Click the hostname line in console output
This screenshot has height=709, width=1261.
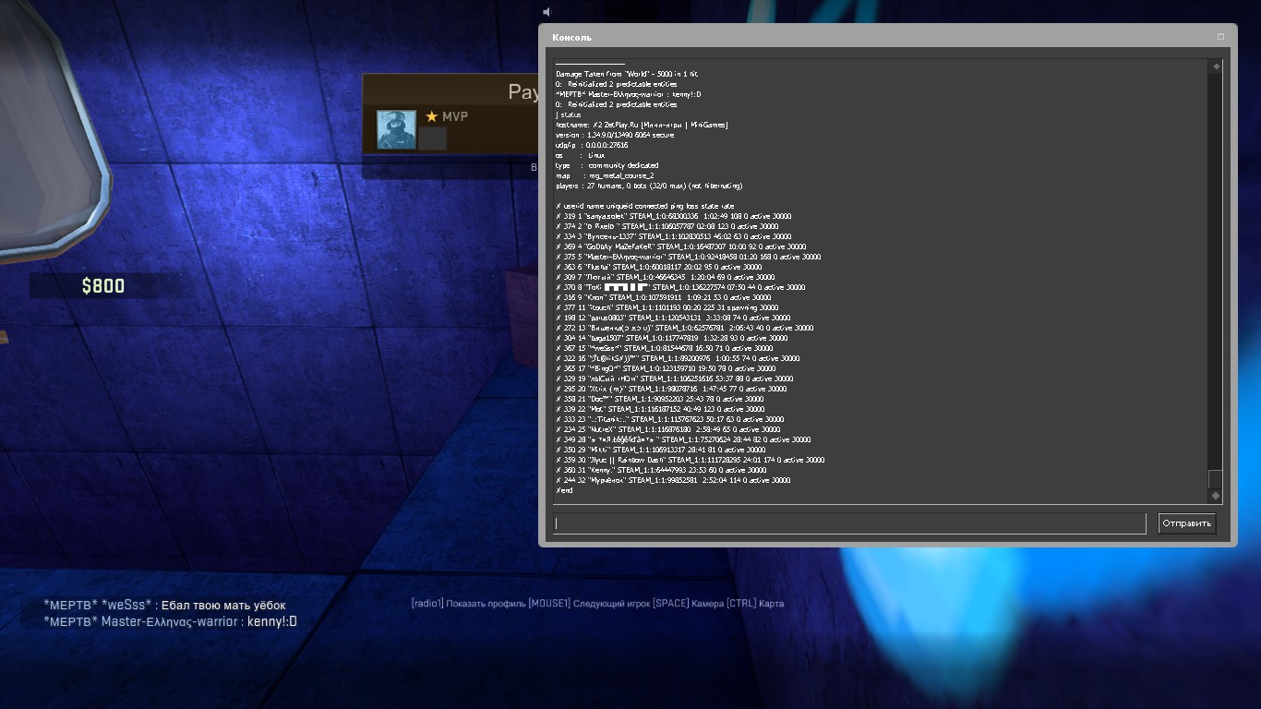[642, 125]
